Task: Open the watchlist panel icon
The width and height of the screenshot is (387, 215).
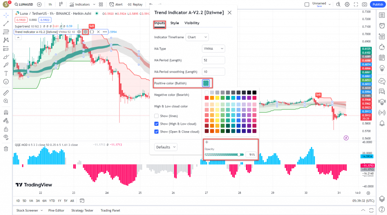Action: click(x=382, y=15)
